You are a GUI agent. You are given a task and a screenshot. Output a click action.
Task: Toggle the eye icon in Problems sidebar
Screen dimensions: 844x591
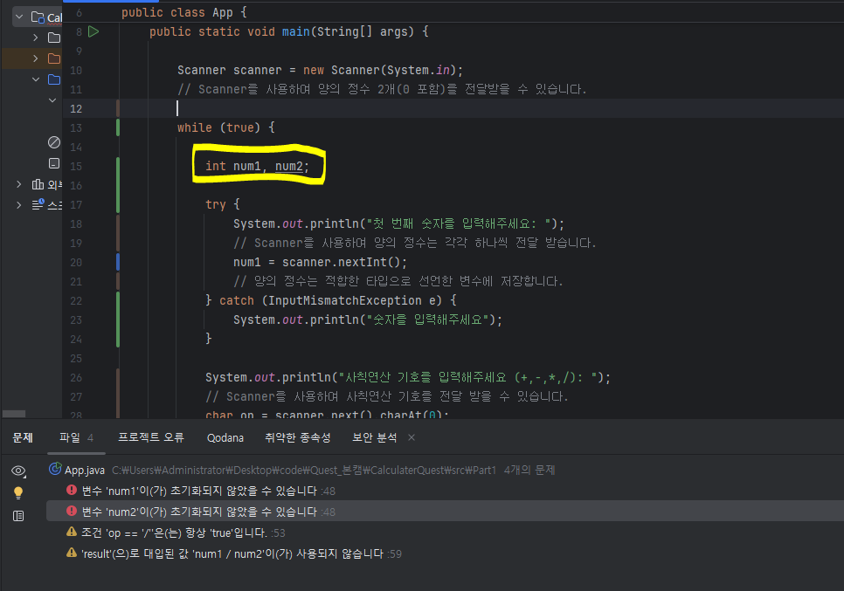click(18, 471)
